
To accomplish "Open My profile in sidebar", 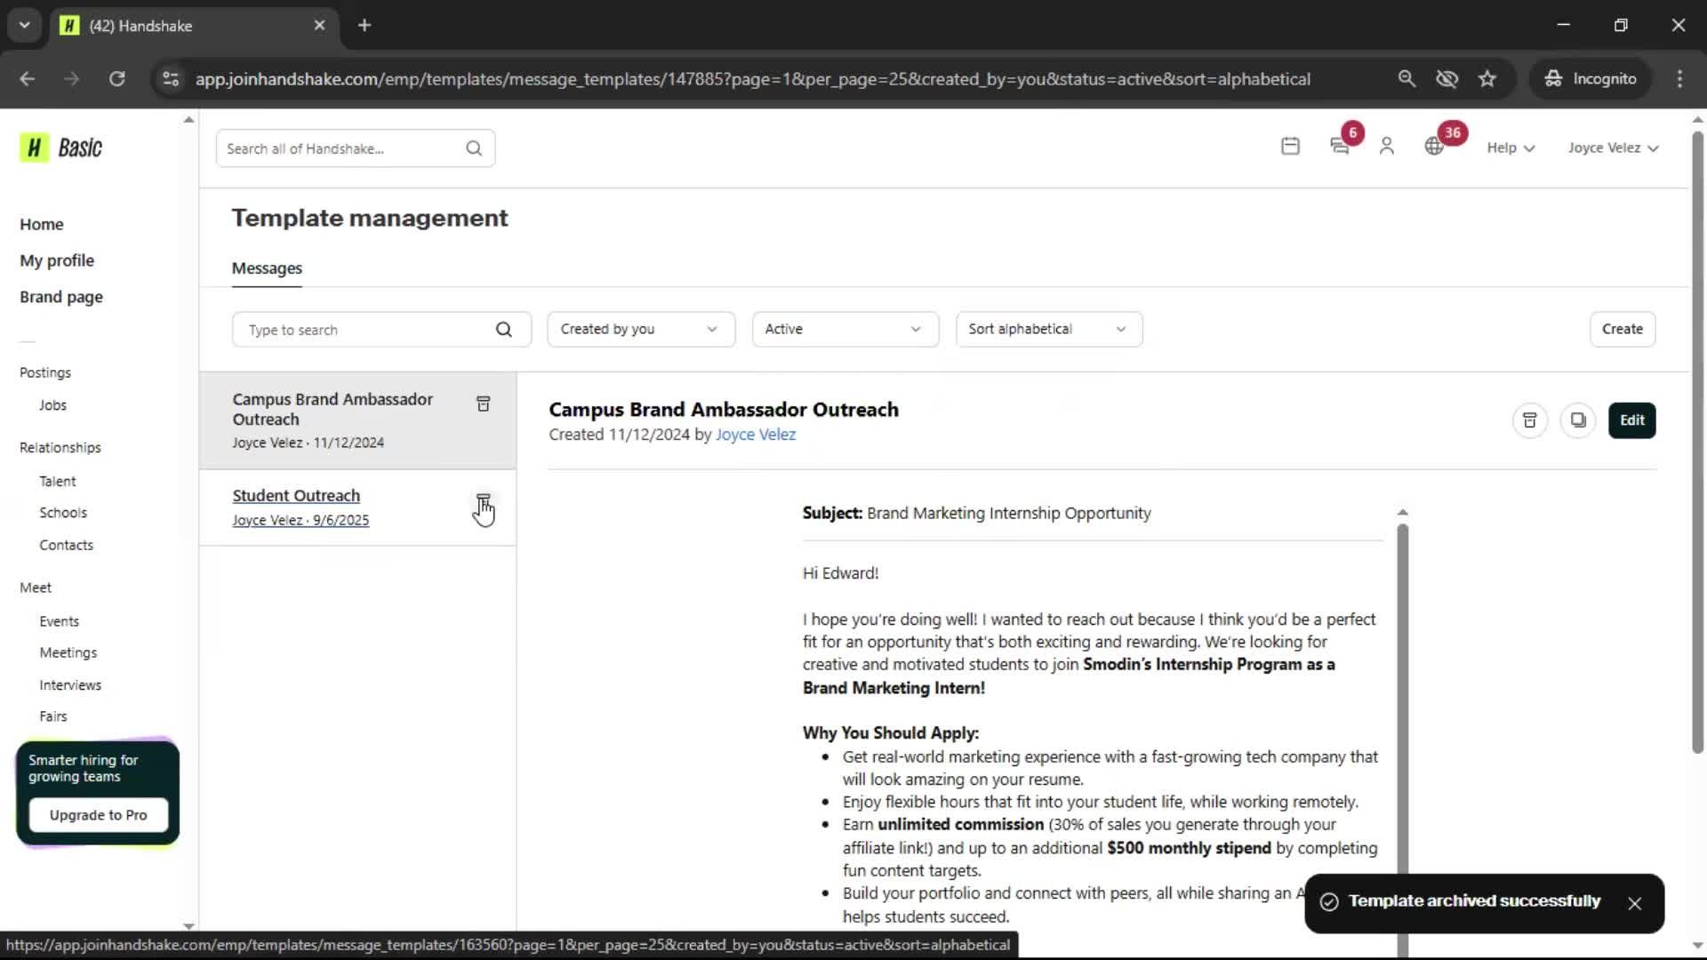I will pos(57,260).
